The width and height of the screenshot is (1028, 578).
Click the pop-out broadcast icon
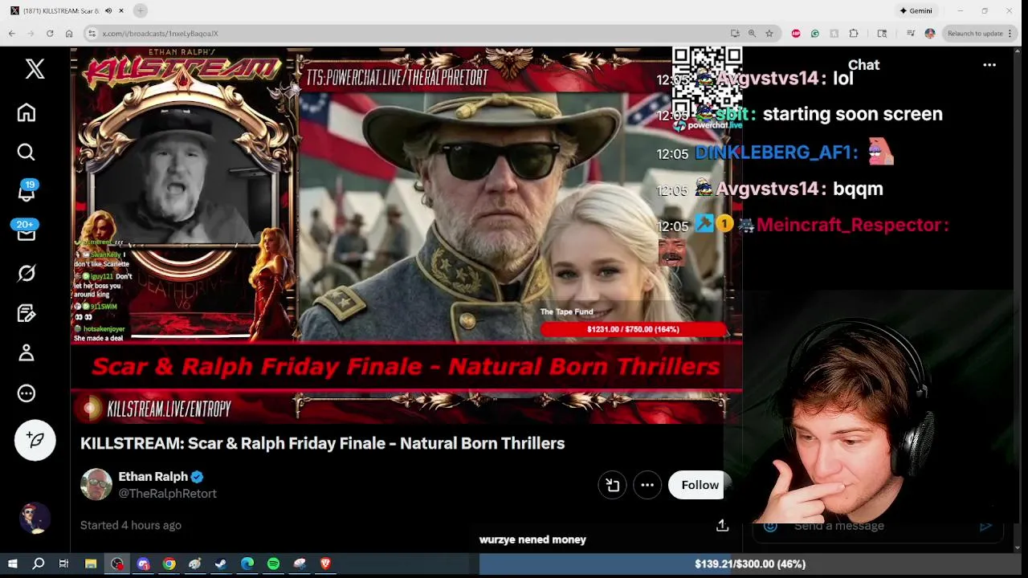[612, 485]
